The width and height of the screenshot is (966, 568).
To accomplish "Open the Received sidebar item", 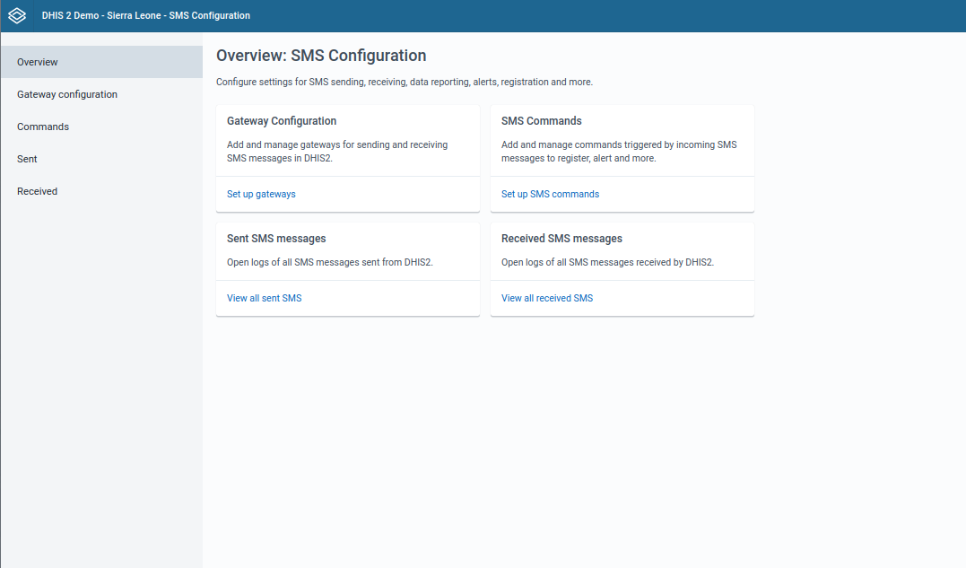I will pos(37,191).
